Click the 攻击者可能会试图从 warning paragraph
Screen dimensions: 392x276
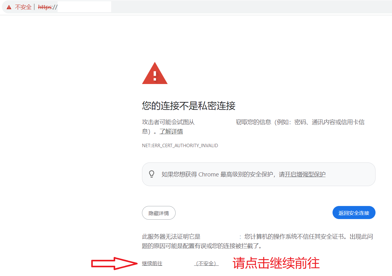point(168,122)
